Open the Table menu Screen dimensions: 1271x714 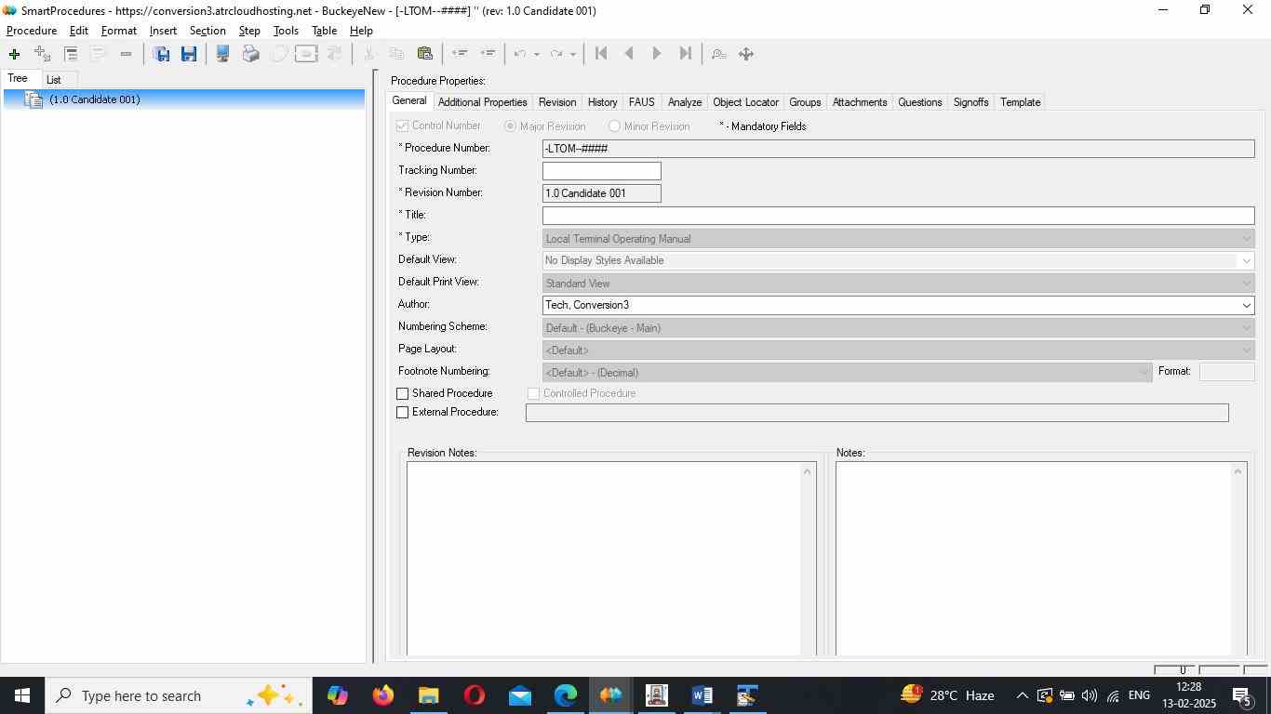coord(324,31)
